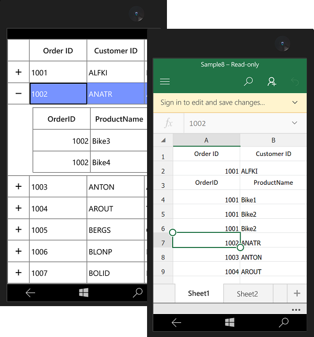Select Bike4 cell in nested grid
Image resolution: width=314 pixels, height=337 pixels.
(x=119, y=162)
